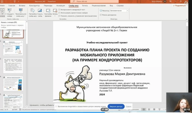Viewport: 192px width, 113px height.
Task: Disable Presenter View checkbox
Action: (101, 15)
